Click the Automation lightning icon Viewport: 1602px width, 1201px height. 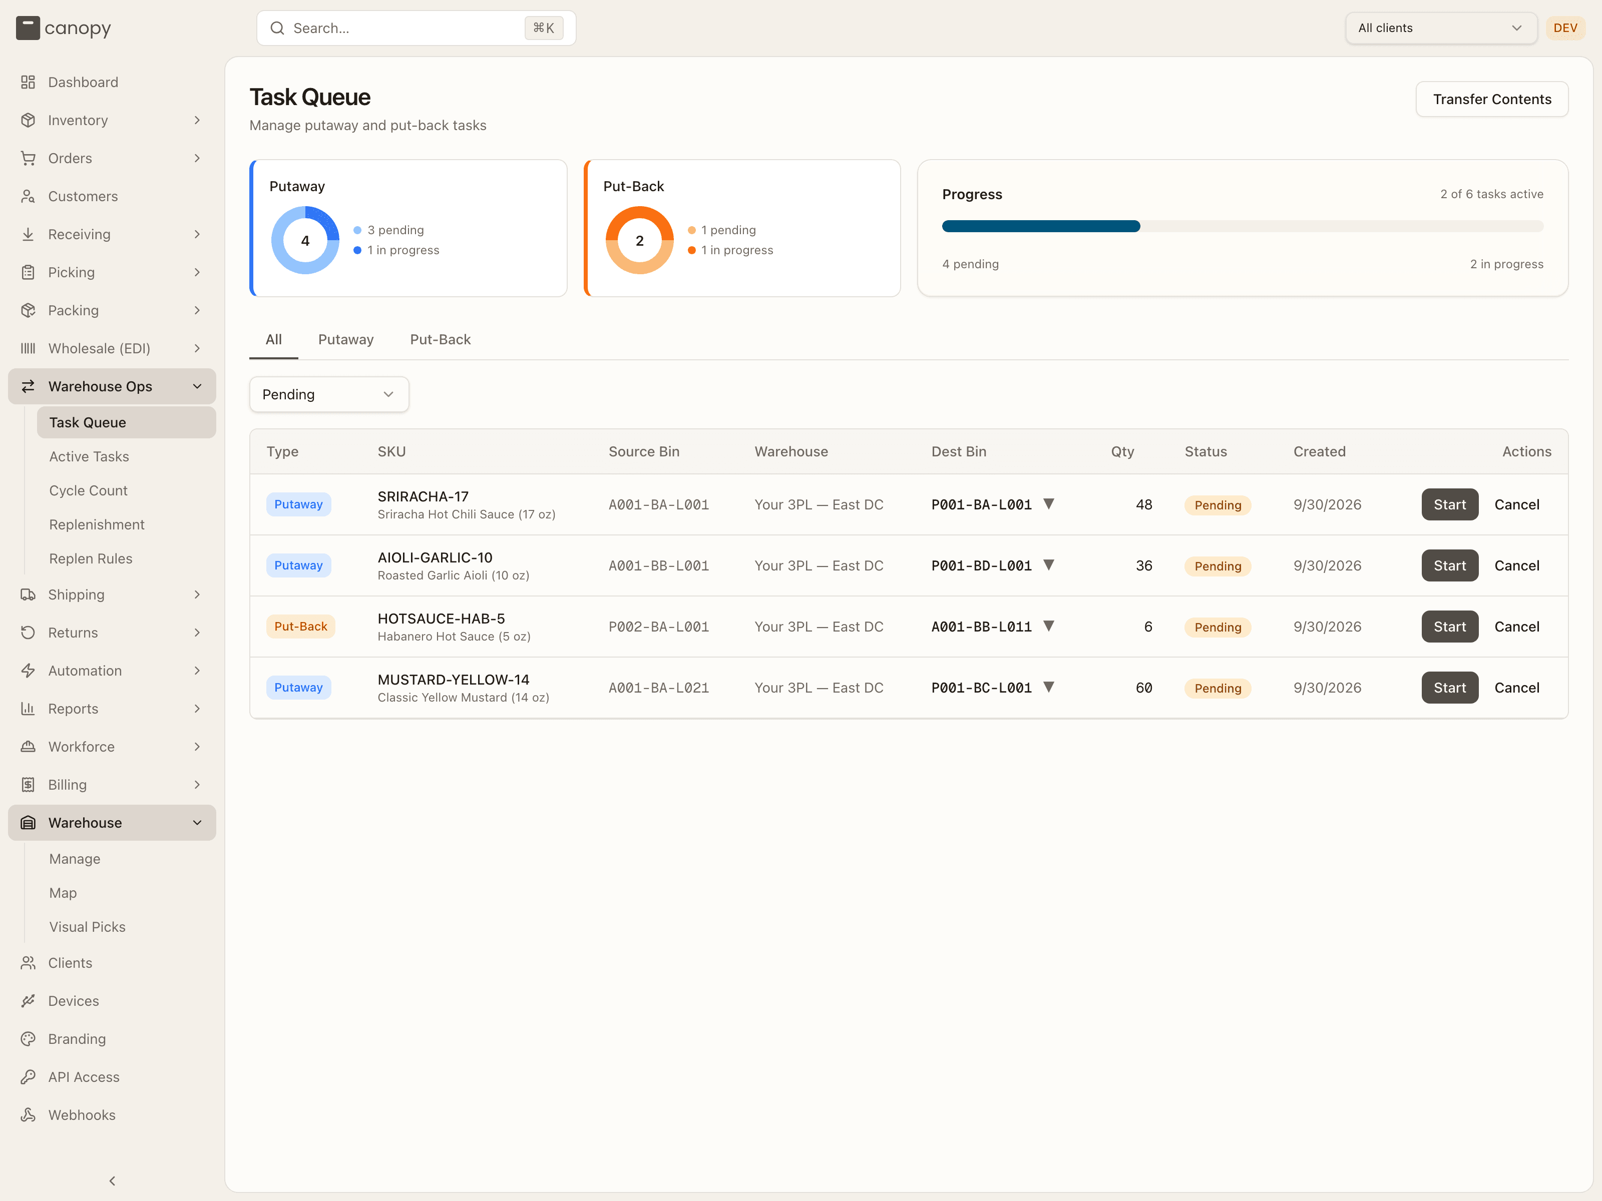(x=28, y=671)
